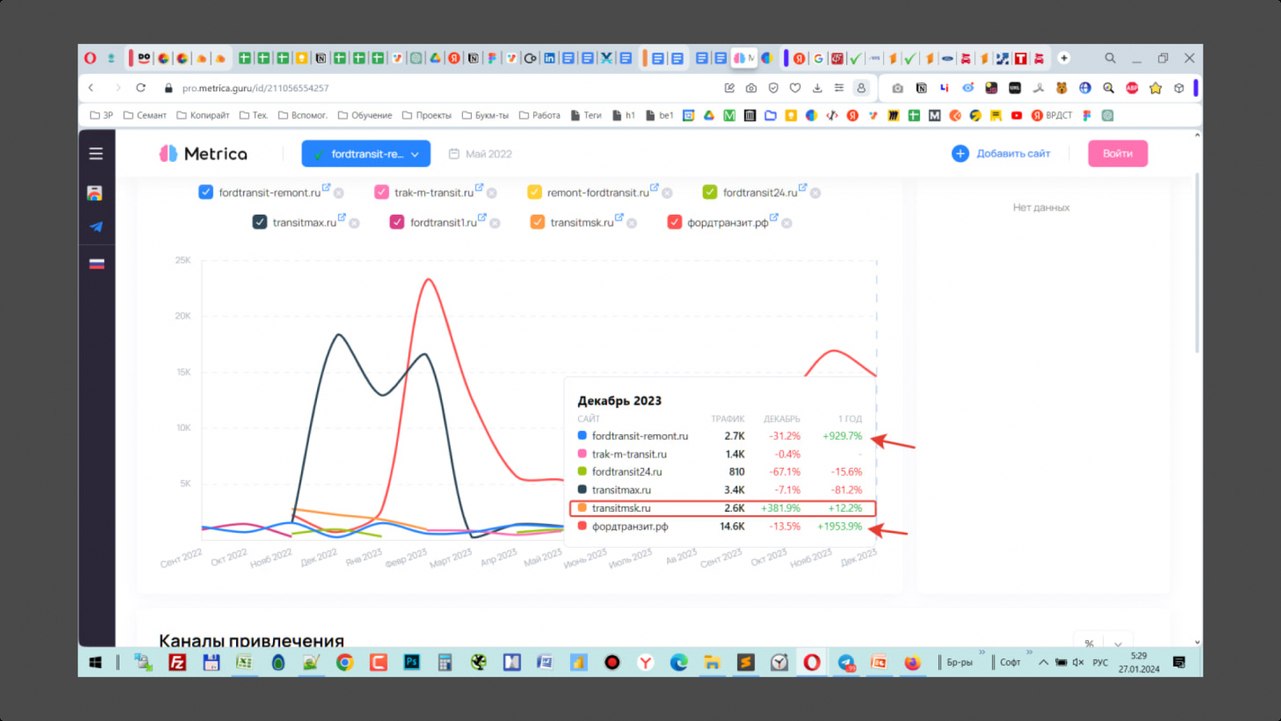Viewport: 1281px width, 721px height.
Task: Open the Теги bookmark
Action: click(x=586, y=115)
